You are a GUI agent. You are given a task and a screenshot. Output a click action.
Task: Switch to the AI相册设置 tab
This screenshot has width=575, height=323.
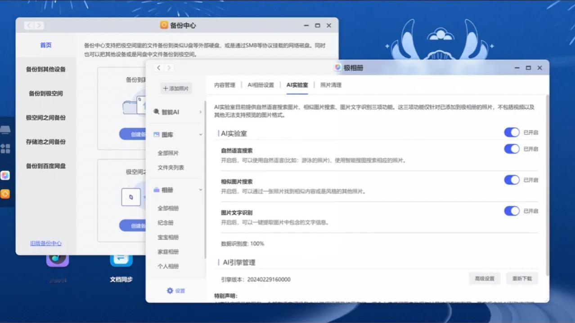tap(261, 85)
